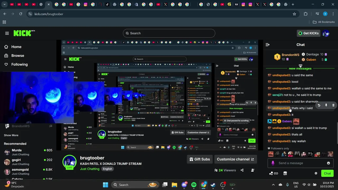This screenshot has width=338, height=190.
Task: Click the user follow icon beside share
Action: click(x=253, y=170)
